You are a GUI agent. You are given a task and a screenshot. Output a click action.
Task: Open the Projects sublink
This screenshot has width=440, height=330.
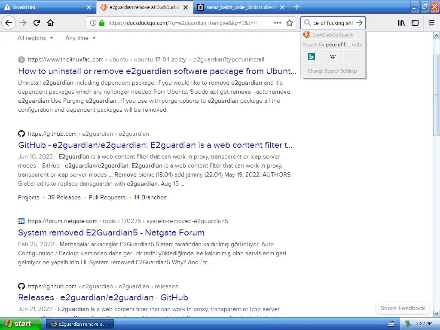(x=29, y=197)
